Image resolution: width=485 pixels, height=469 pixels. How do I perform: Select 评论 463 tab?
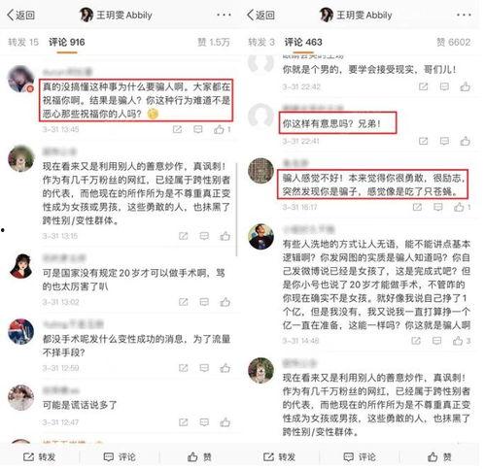(303, 42)
